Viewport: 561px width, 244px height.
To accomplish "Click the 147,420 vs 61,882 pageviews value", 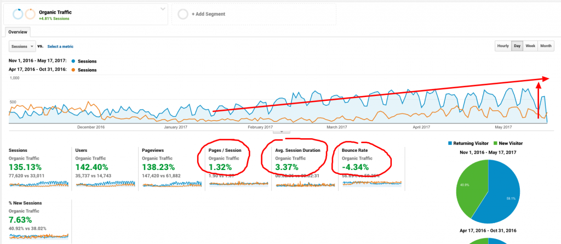I will (x=162, y=175).
